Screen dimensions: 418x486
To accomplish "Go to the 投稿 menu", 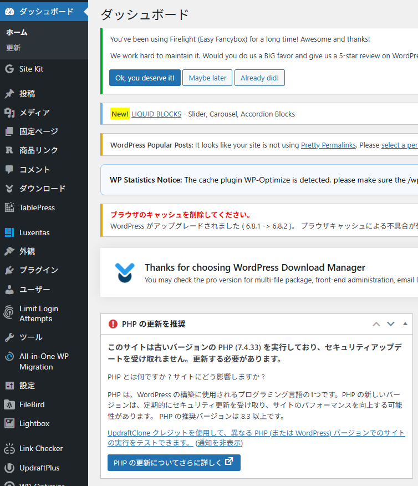I will [44, 94].
